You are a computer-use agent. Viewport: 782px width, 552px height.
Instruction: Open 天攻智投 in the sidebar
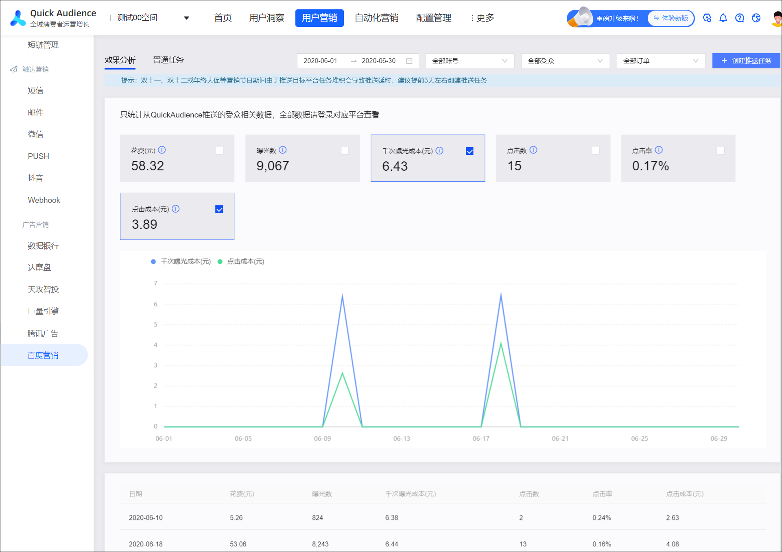click(x=43, y=289)
